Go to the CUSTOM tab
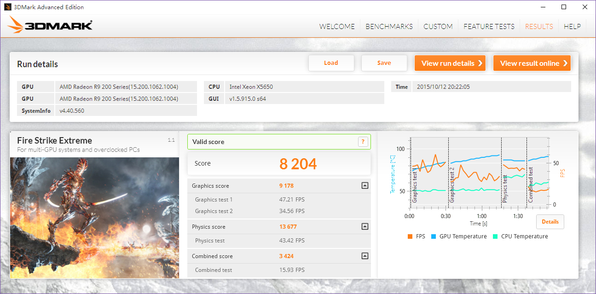Image resolution: width=596 pixels, height=294 pixels. (x=438, y=26)
